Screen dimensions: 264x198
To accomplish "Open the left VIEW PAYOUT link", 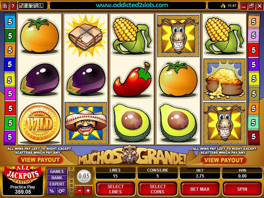I will tap(40, 160).
